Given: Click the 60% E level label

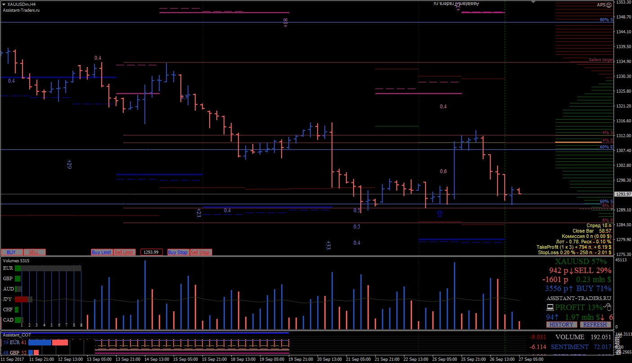Looking at the screenshot, I should [606, 147].
